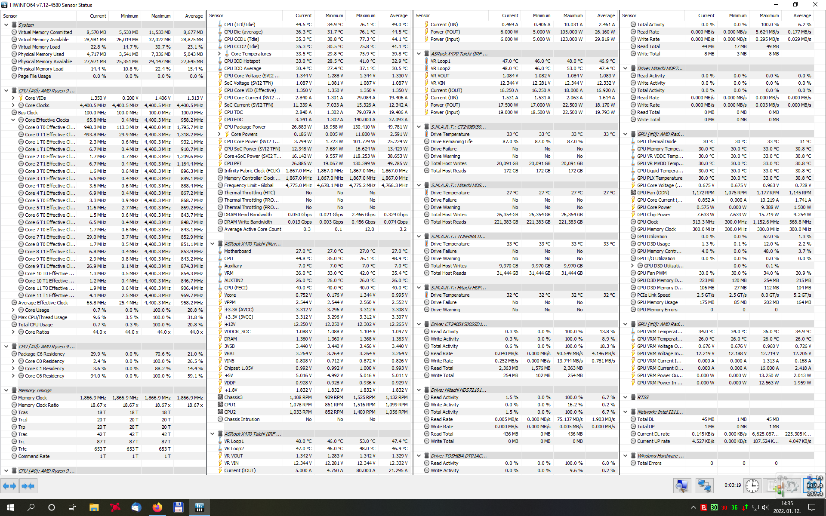Screen dimensions: 826x516
Task: Select the DRAM Read Bandwidth row
Action: (x=310, y=215)
